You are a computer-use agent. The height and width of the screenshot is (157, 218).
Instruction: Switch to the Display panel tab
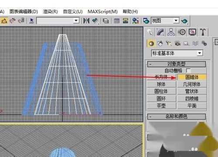192,32
